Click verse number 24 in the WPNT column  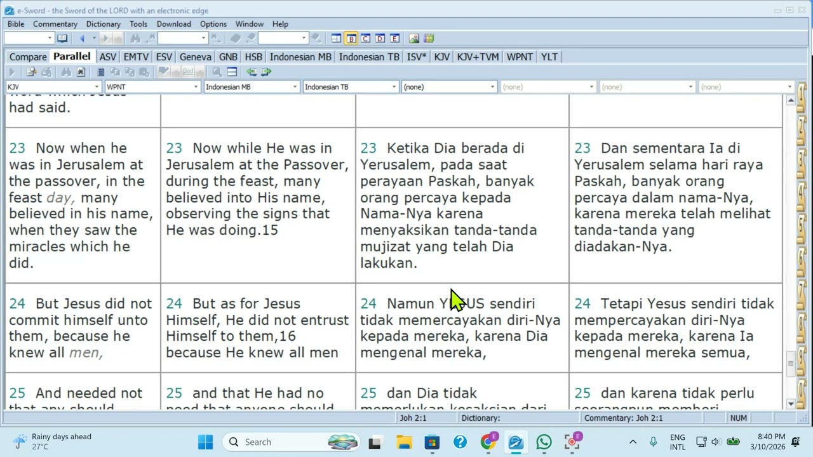(x=174, y=303)
